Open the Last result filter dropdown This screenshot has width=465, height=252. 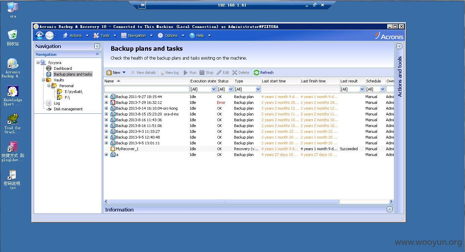coord(362,89)
